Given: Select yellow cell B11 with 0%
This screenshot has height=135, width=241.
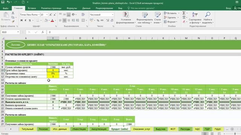Looking at the screenshot, I should tap(53, 73).
